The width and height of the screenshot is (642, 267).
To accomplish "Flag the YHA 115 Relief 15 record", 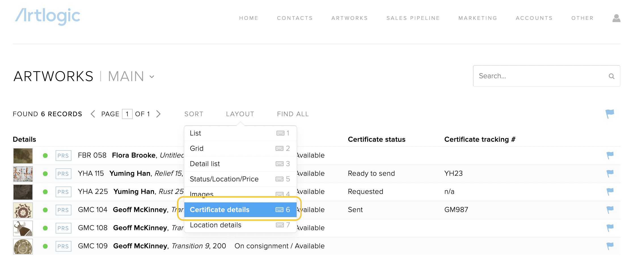I will point(610,173).
